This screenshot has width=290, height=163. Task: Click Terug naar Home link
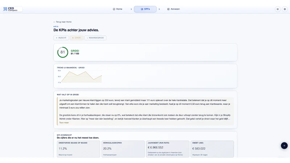(x=62, y=22)
